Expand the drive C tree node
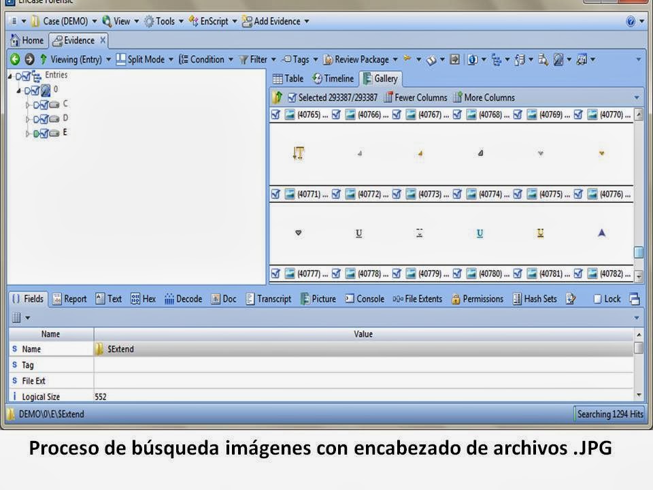The width and height of the screenshot is (653, 490). pos(27,105)
